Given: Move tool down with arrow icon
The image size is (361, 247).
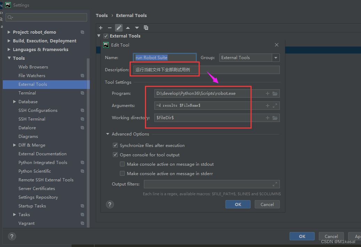Looking at the screenshot, I should (x=137, y=28).
